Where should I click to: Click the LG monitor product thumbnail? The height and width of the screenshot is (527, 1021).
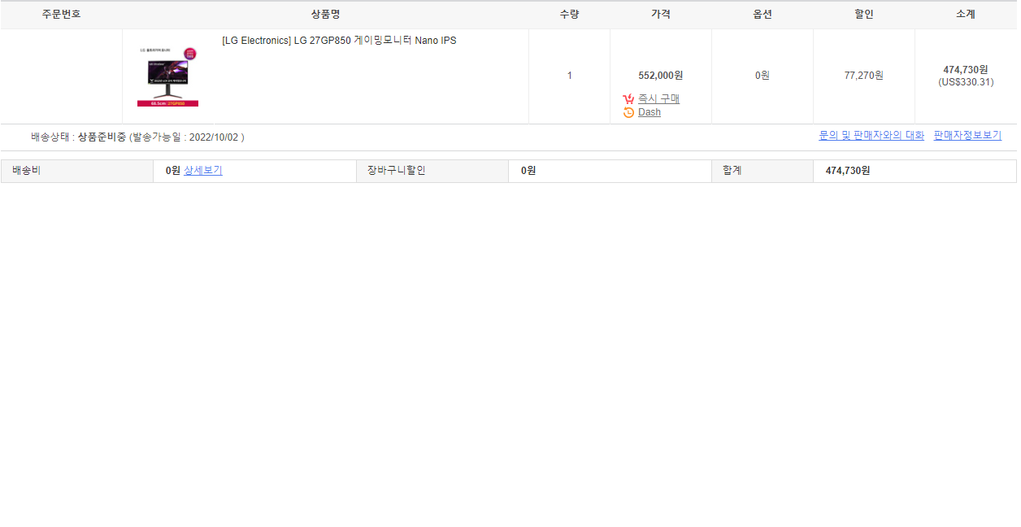pyautogui.click(x=167, y=76)
